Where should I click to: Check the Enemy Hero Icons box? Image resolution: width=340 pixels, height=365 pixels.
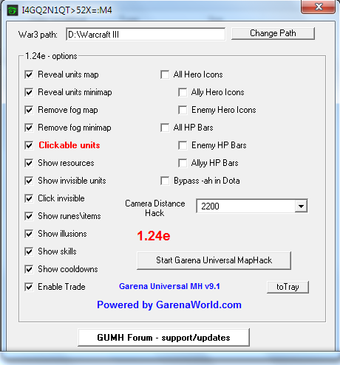(x=183, y=110)
